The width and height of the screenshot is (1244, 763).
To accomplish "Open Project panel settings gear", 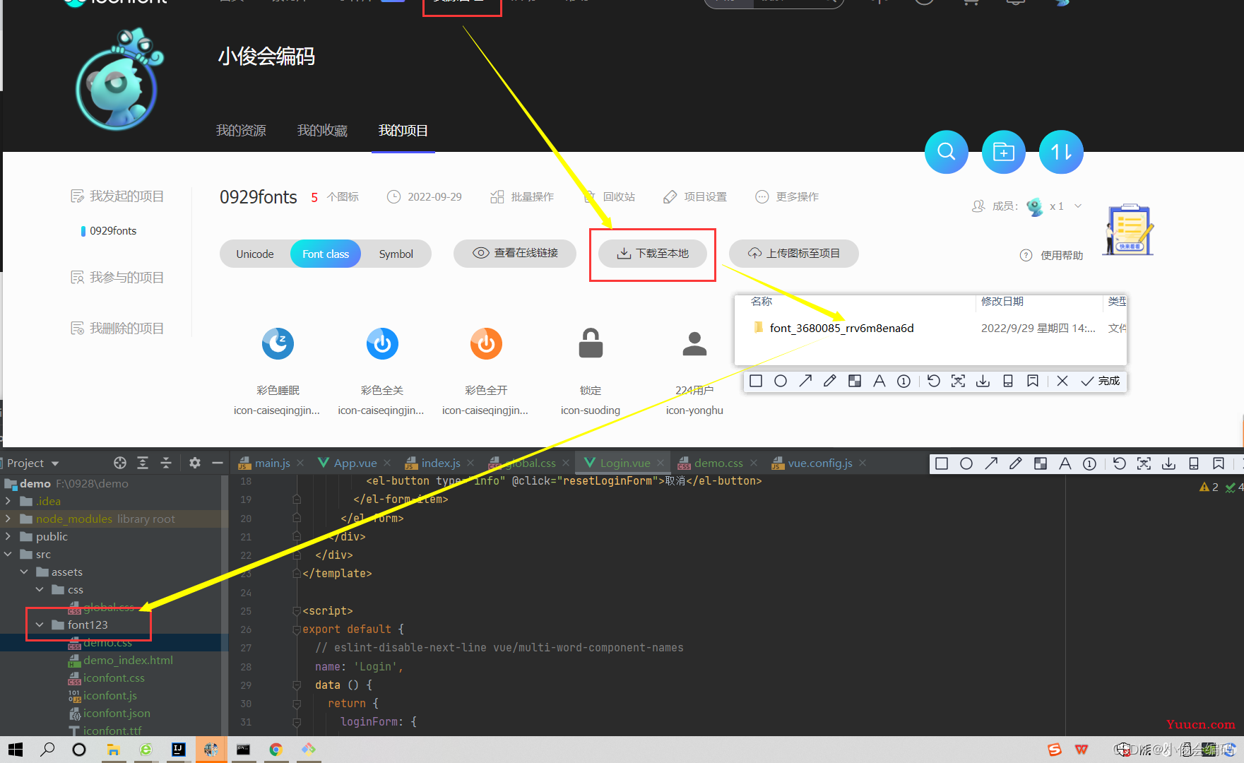I will click(195, 463).
